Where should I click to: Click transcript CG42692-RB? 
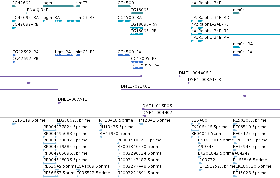pyautogui.click(x=14, y=28)
